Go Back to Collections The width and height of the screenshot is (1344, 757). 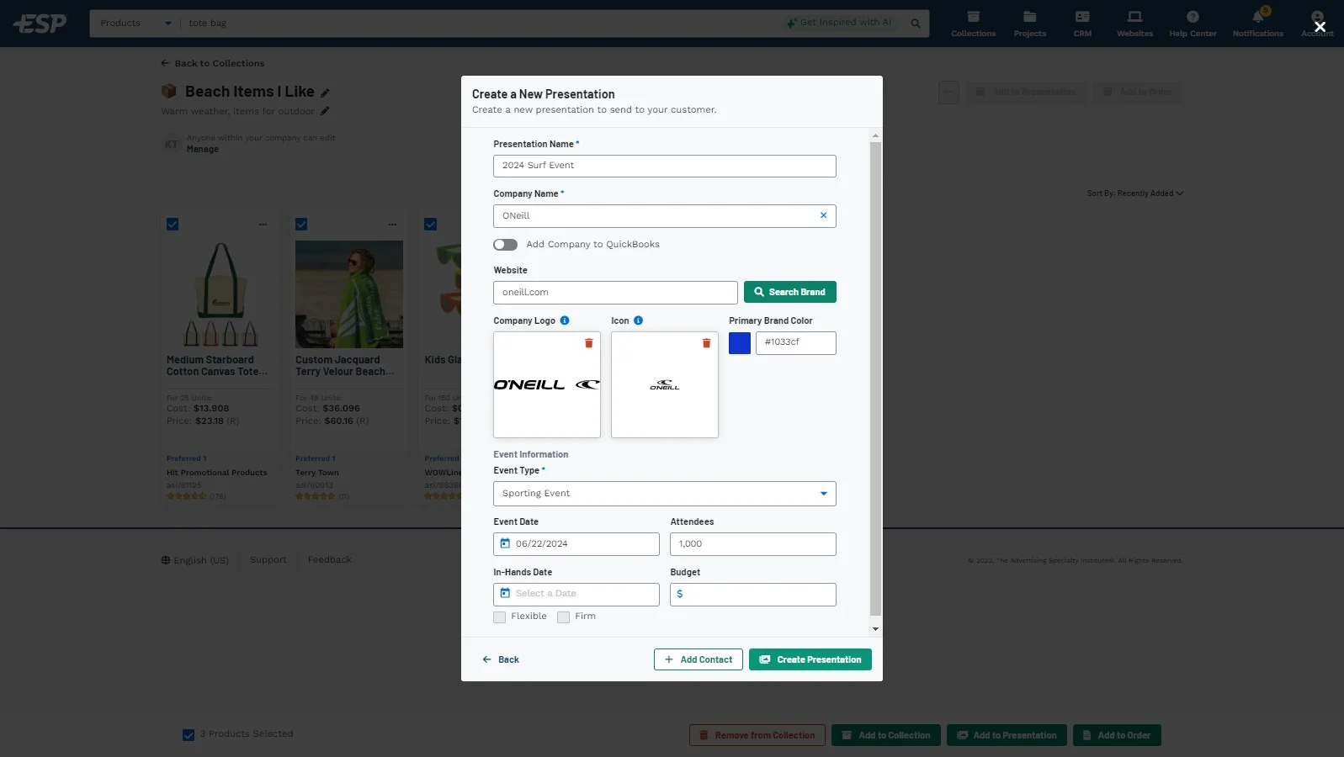click(213, 63)
